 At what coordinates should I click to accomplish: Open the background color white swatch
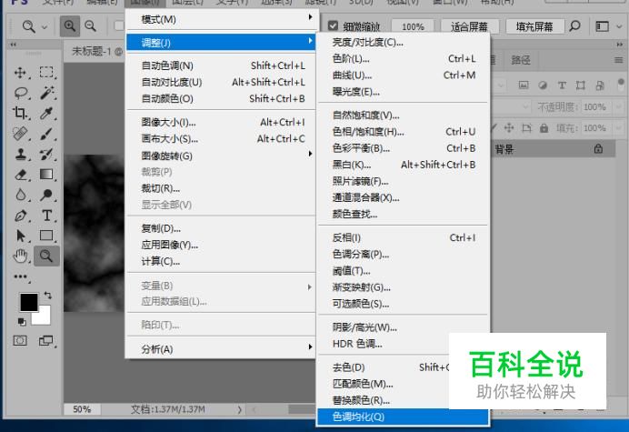(44, 316)
